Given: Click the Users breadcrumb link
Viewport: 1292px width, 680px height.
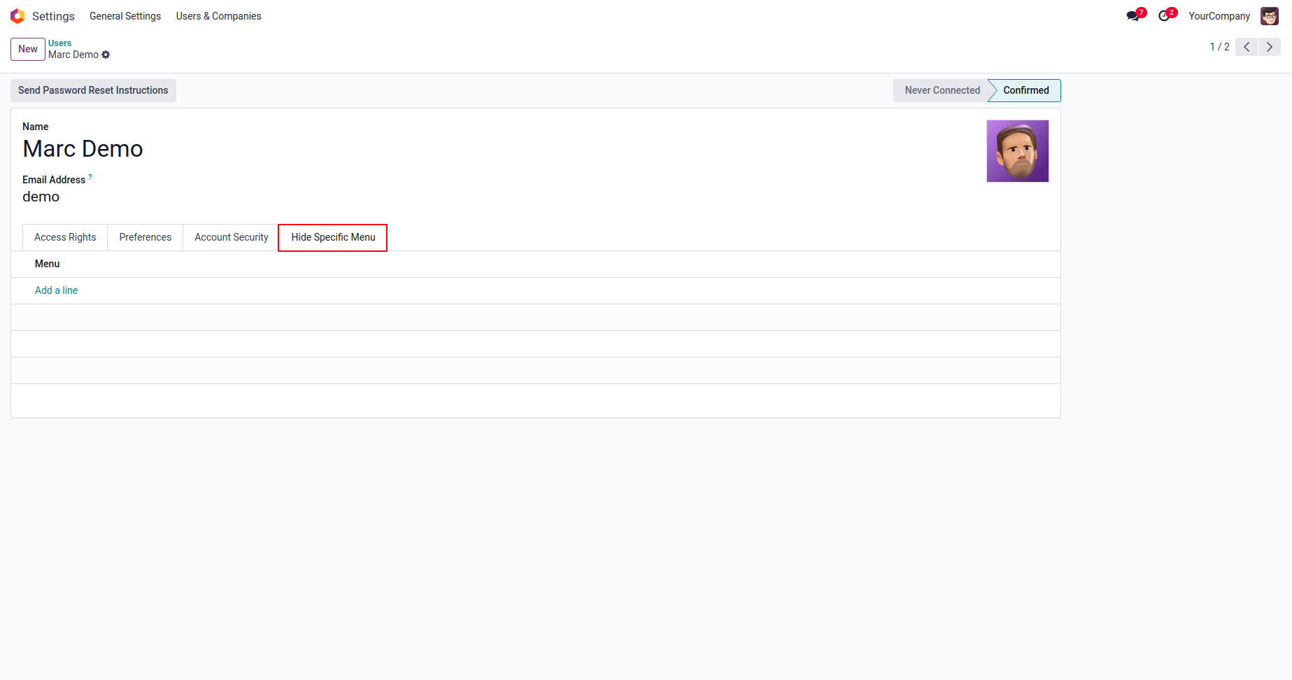Looking at the screenshot, I should coord(60,43).
